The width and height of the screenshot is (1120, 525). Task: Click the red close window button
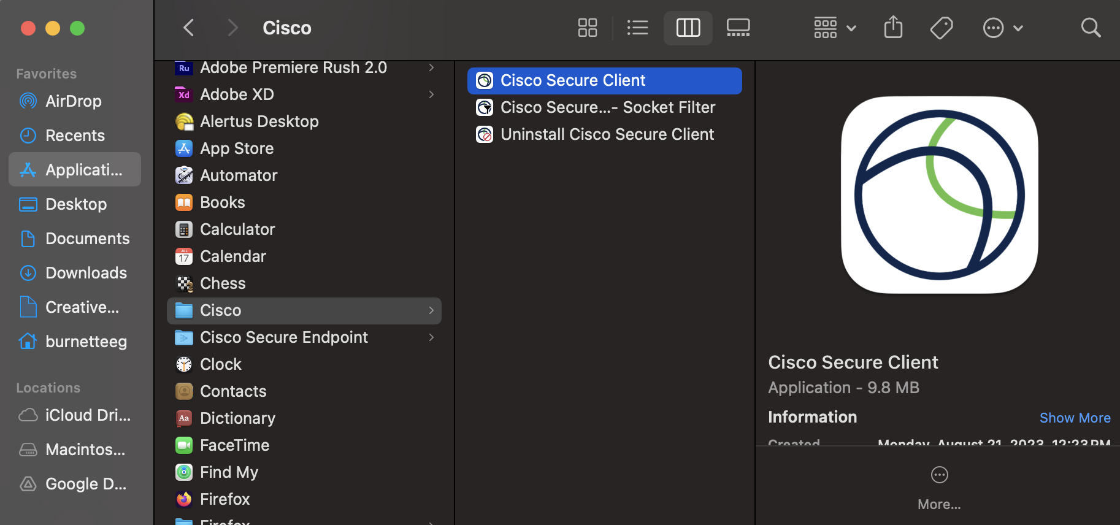pyautogui.click(x=28, y=28)
